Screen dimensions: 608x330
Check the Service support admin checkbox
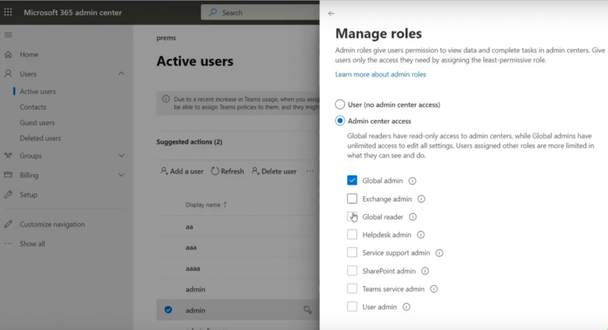point(352,252)
